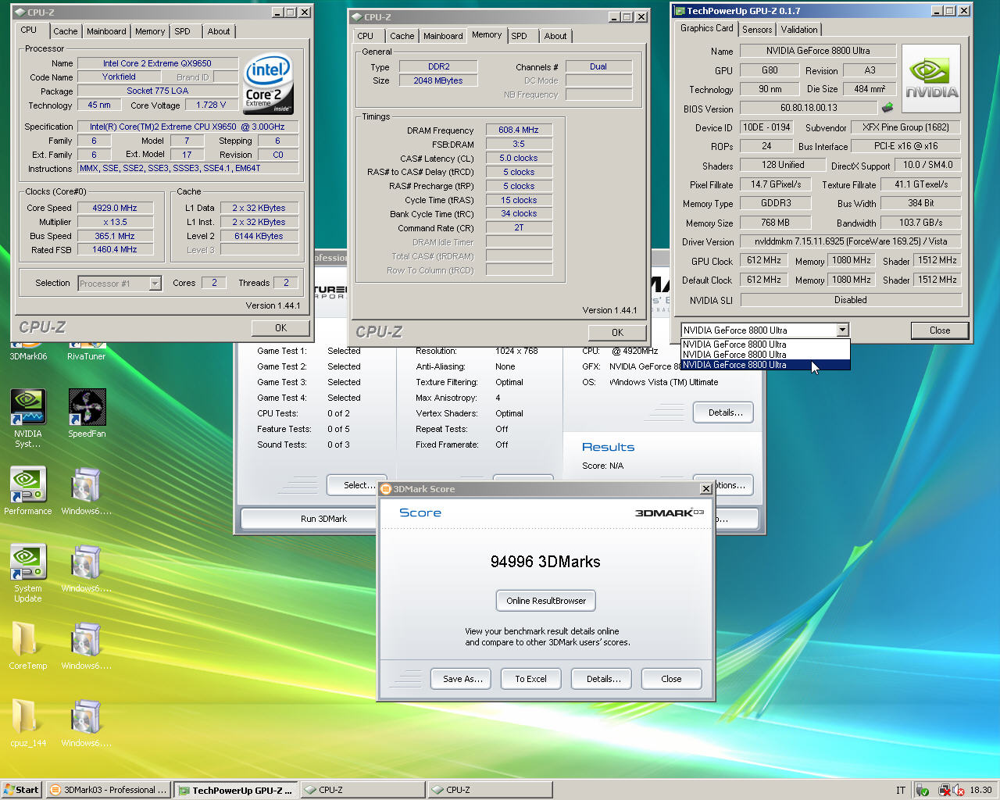Click the Close button in GPU-Z
This screenshot has height=800, width=1000.
(x=940, y=330)
